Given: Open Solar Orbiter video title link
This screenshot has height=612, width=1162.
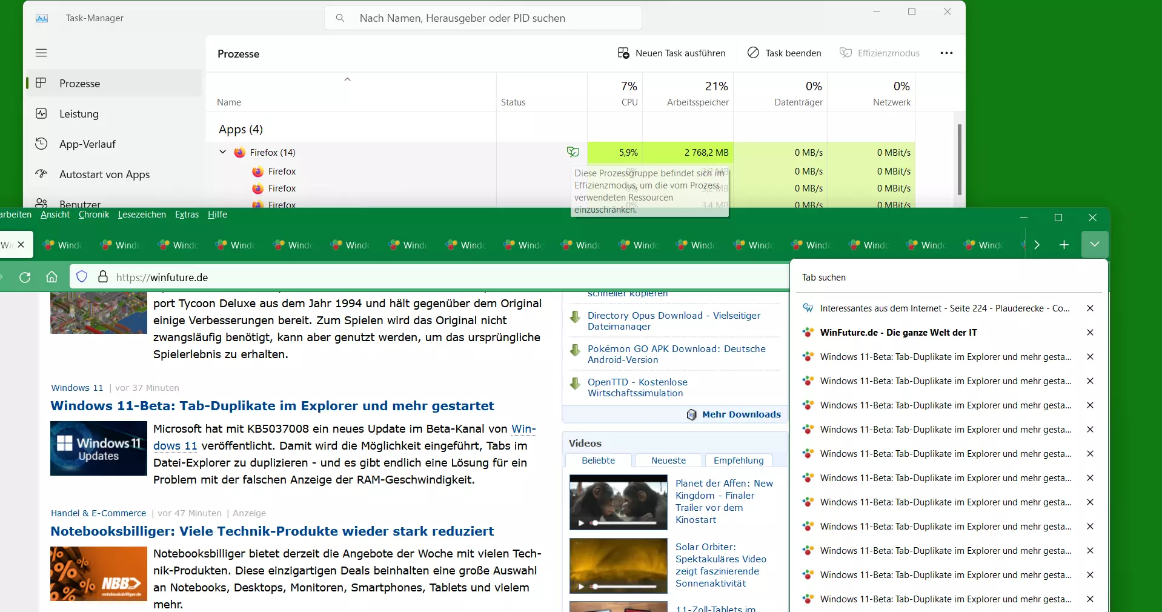Looking at the screenshot, I should pos(721,565).
